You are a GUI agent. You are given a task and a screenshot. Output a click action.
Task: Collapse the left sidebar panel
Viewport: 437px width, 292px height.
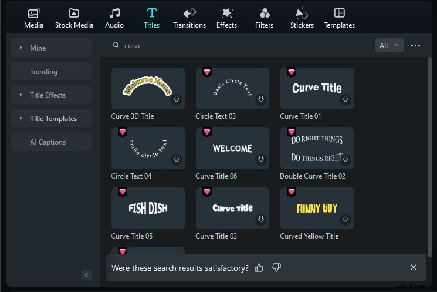click(x=87, y=275)
